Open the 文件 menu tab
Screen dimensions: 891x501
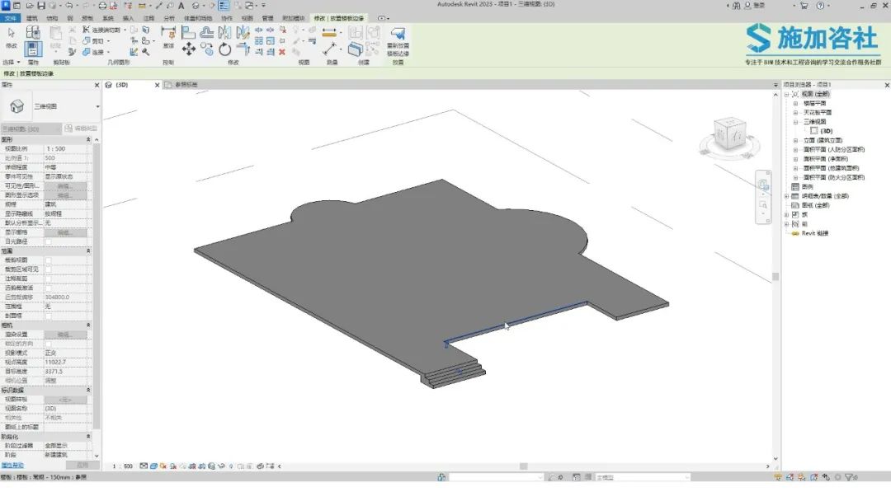coord(10,18)
